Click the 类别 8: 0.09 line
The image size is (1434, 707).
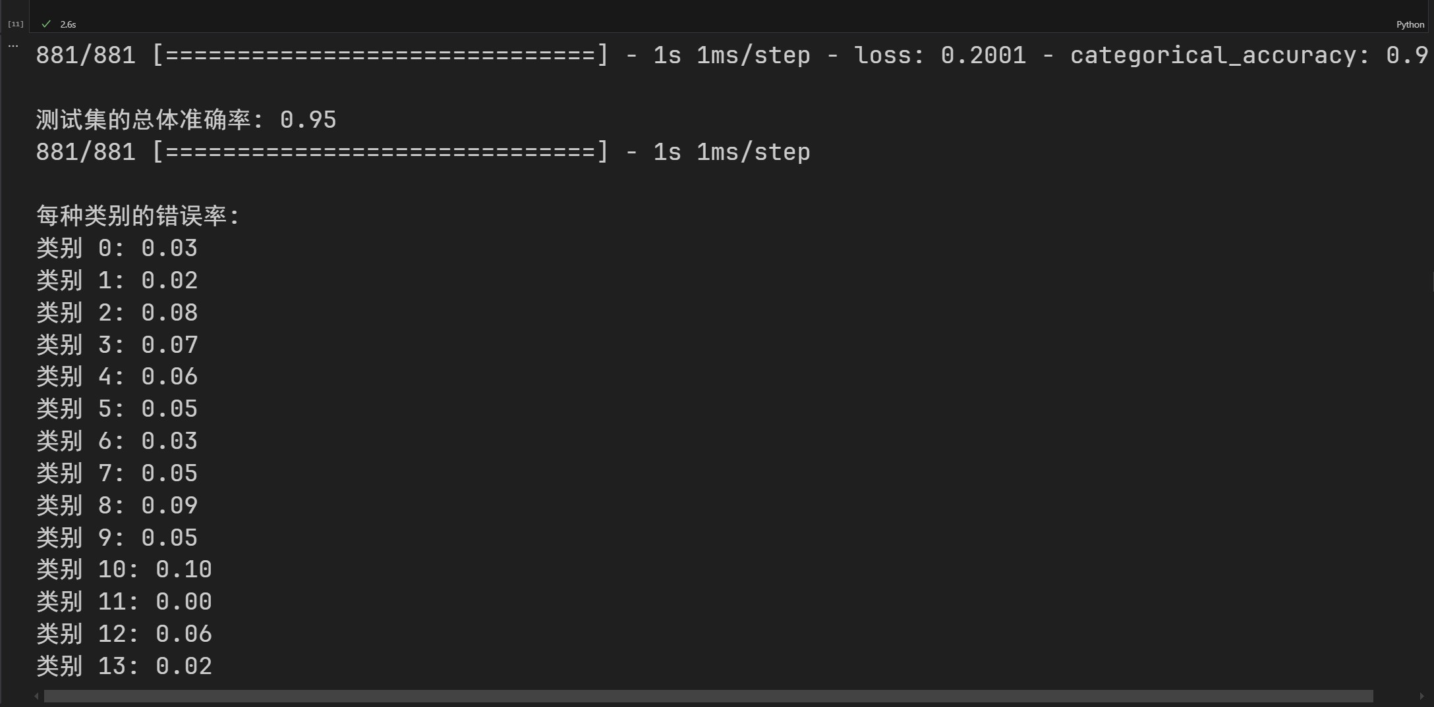tap(117, 506)
